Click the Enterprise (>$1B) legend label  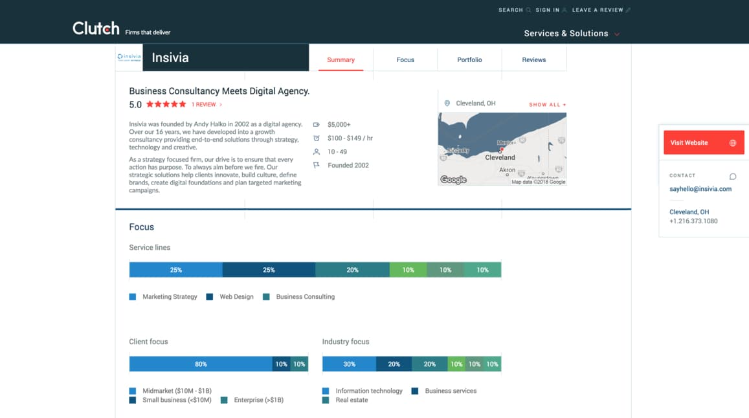pyautogui.click(x=258, y=400)
